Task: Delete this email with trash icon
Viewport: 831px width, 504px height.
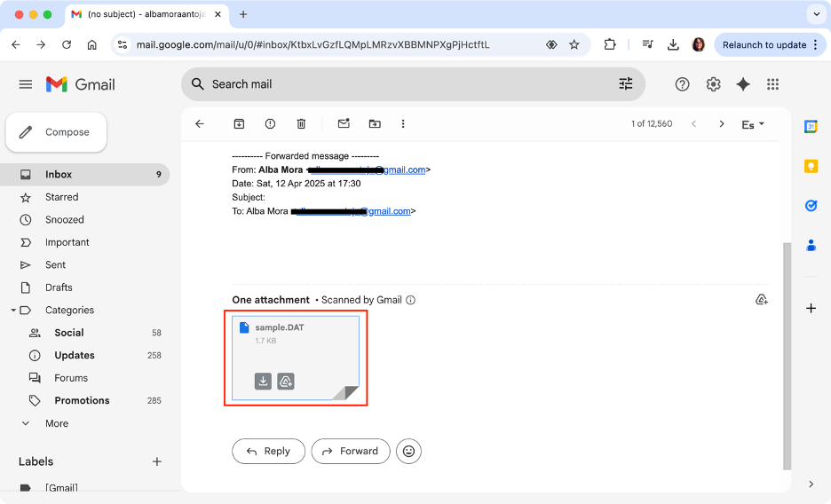Action: click(301, 124)
